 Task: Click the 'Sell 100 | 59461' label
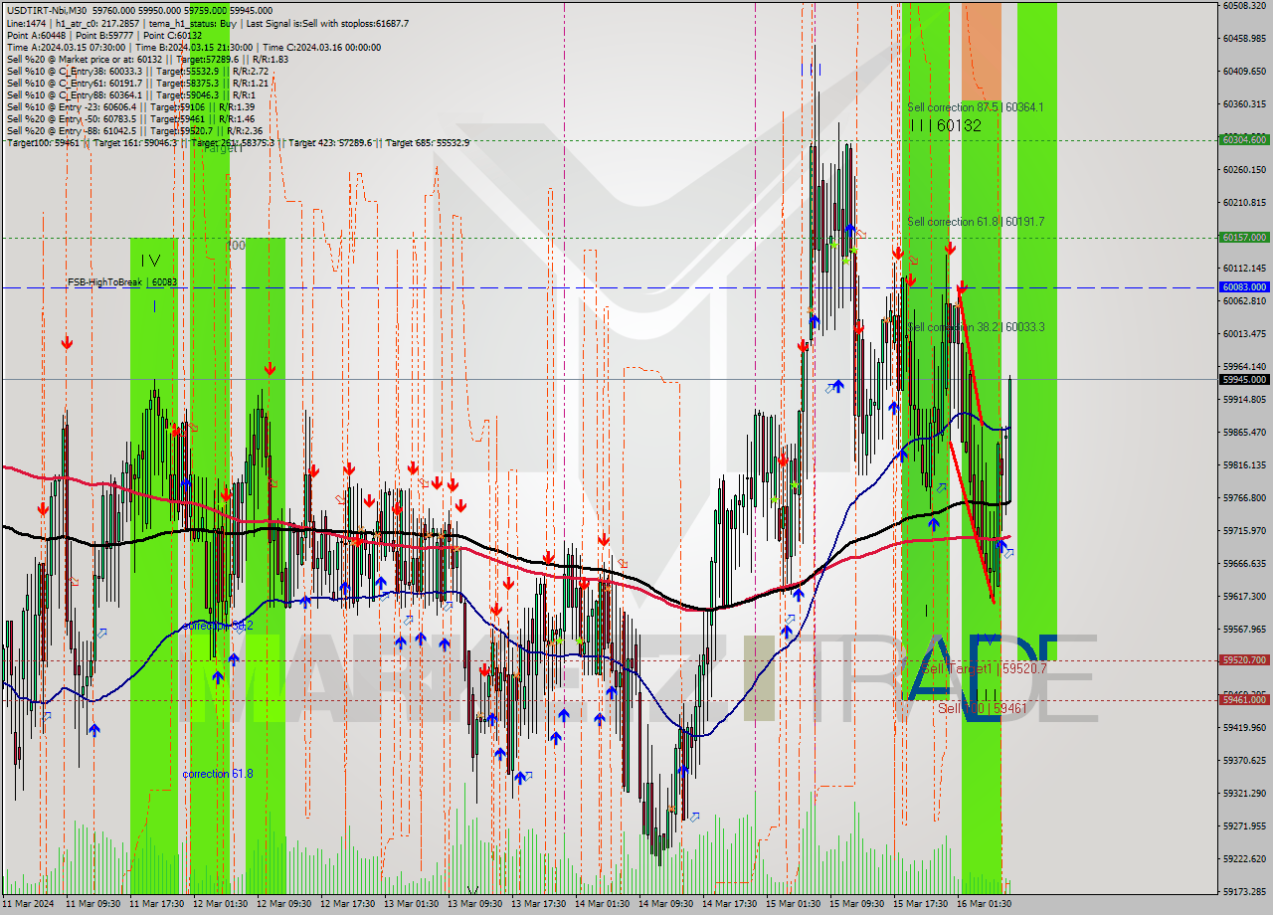point(983,709)
